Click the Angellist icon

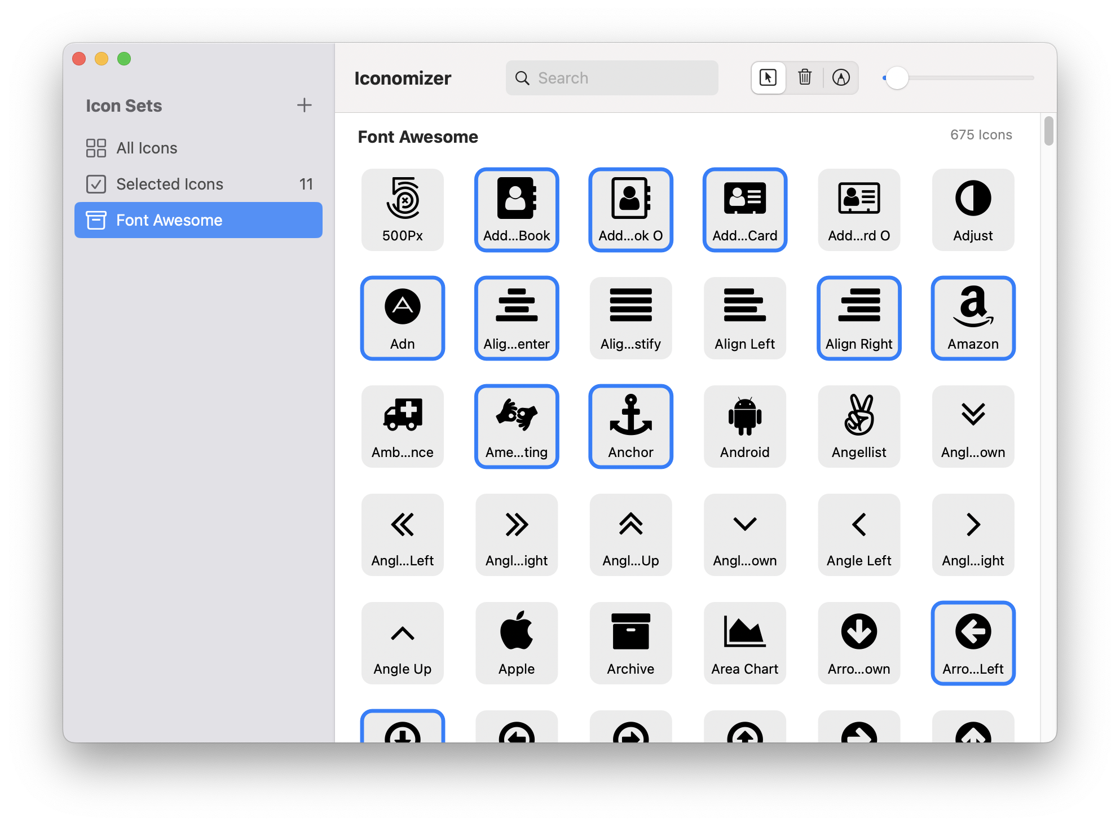tap(859, 426)
